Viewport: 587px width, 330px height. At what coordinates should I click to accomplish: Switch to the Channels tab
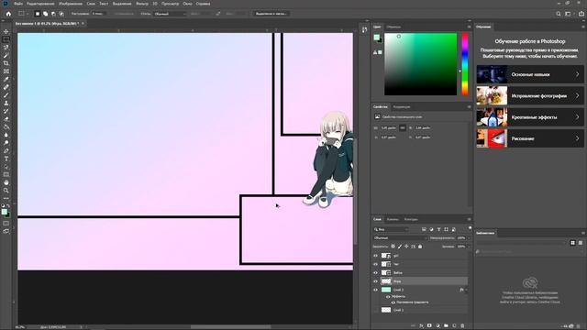coord(393,219)
